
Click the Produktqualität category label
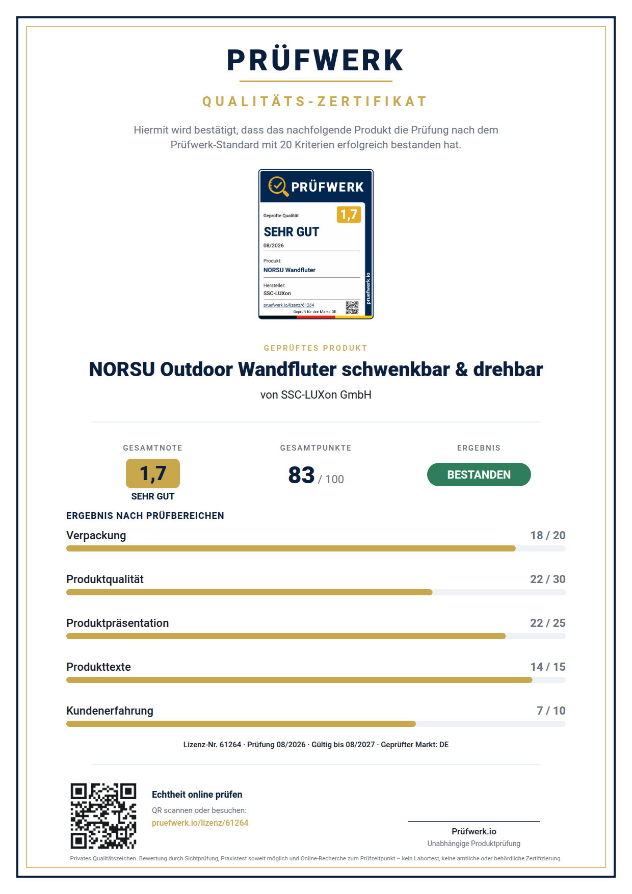click(105, 580)
